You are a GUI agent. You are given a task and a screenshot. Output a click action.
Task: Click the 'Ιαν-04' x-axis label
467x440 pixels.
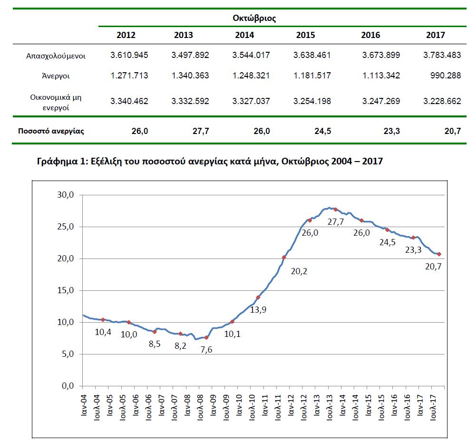click(x=84, y=405)
